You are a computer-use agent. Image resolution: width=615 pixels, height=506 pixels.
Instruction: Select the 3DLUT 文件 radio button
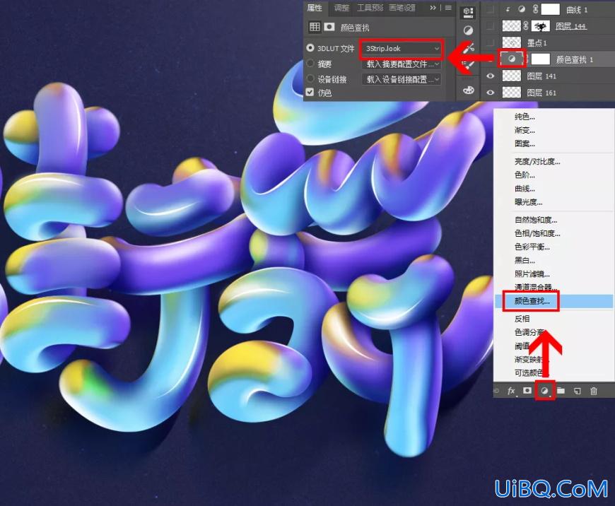click(310, 48)
